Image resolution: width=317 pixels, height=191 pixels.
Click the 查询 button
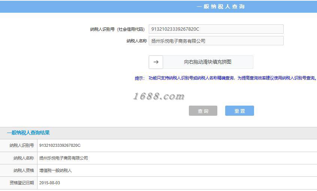click(x=203, y=111)
